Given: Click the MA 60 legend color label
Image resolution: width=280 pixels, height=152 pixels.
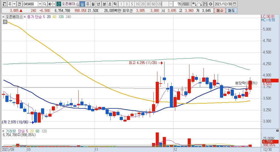Looking at the screenshot, I should point(54,17).
